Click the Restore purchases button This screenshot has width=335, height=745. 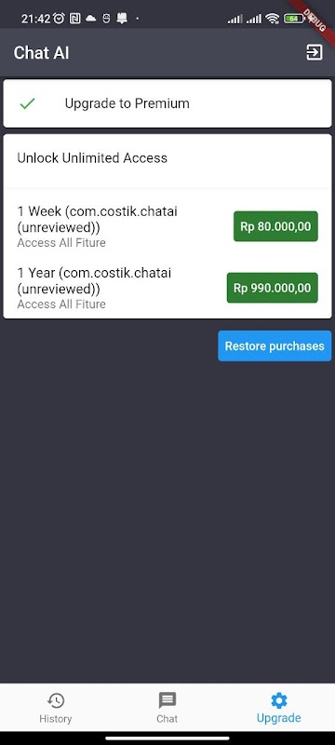(x=275, y=345)
